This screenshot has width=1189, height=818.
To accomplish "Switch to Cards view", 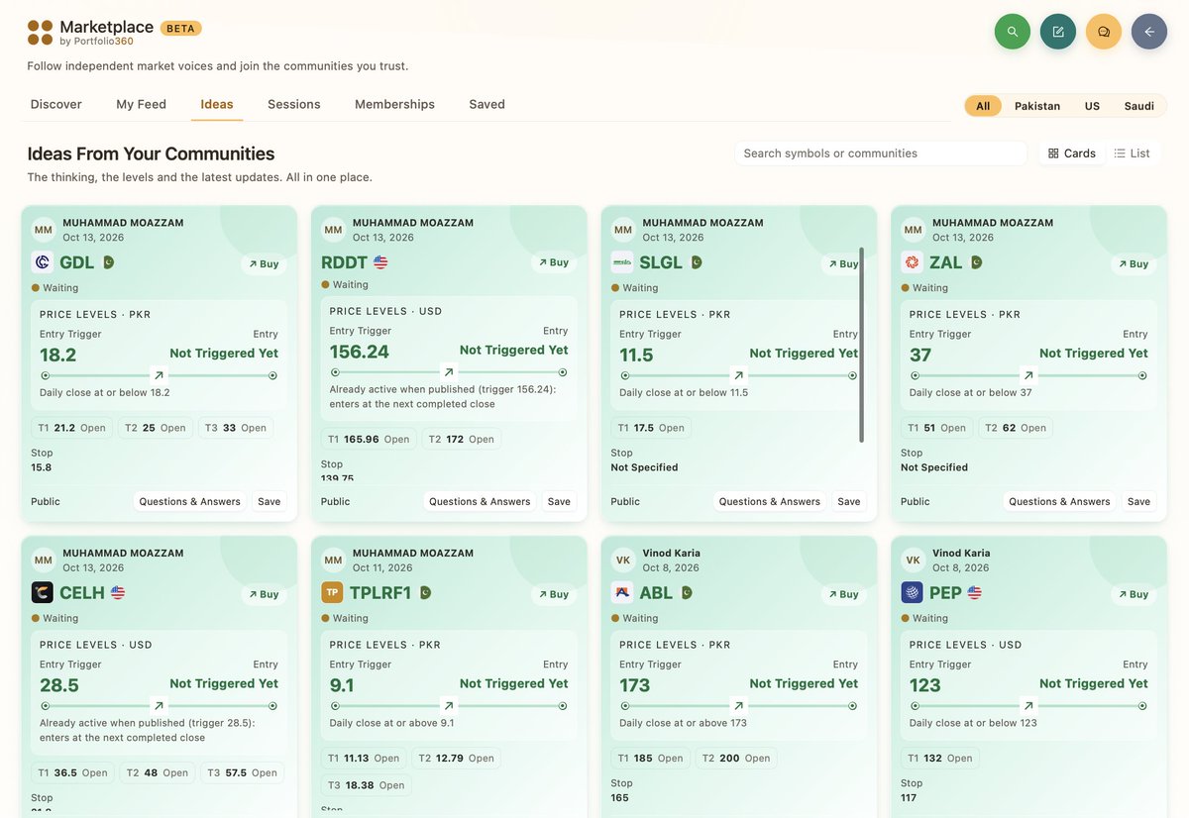I will (x=1072, y=153).
